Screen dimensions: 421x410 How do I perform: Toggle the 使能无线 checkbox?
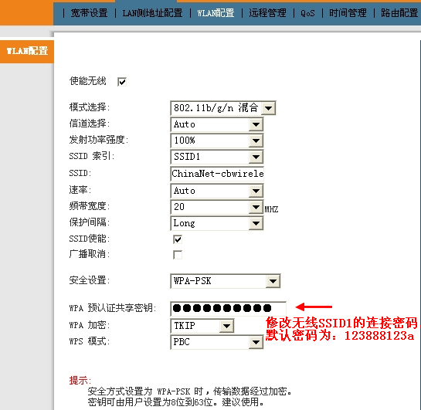[122, 82]
